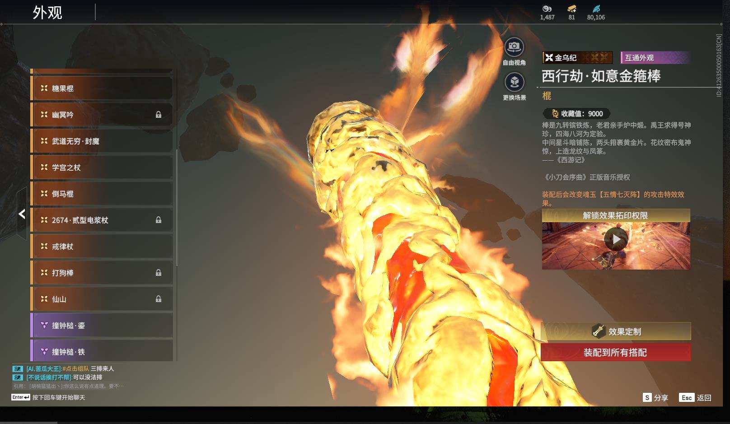Click the blue feather currency icon
The height and width of the screenshot is (424, 730).
(596, 9)
